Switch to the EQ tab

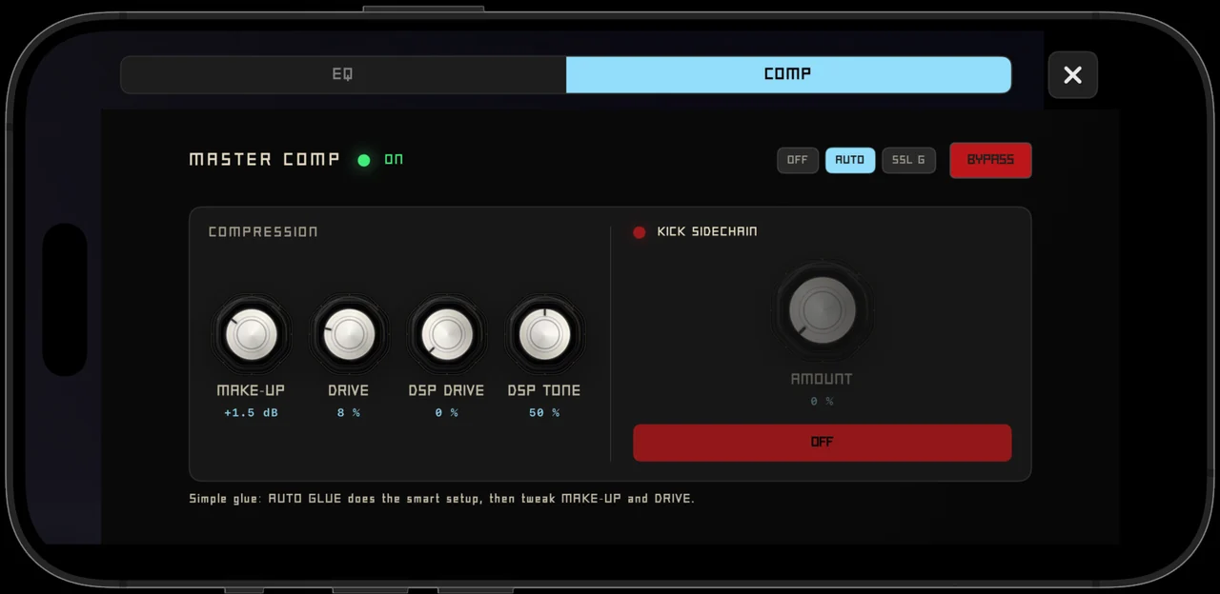coord(343,74)
